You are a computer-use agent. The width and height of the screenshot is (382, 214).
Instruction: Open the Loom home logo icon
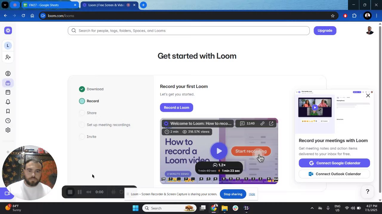(8, 30)
